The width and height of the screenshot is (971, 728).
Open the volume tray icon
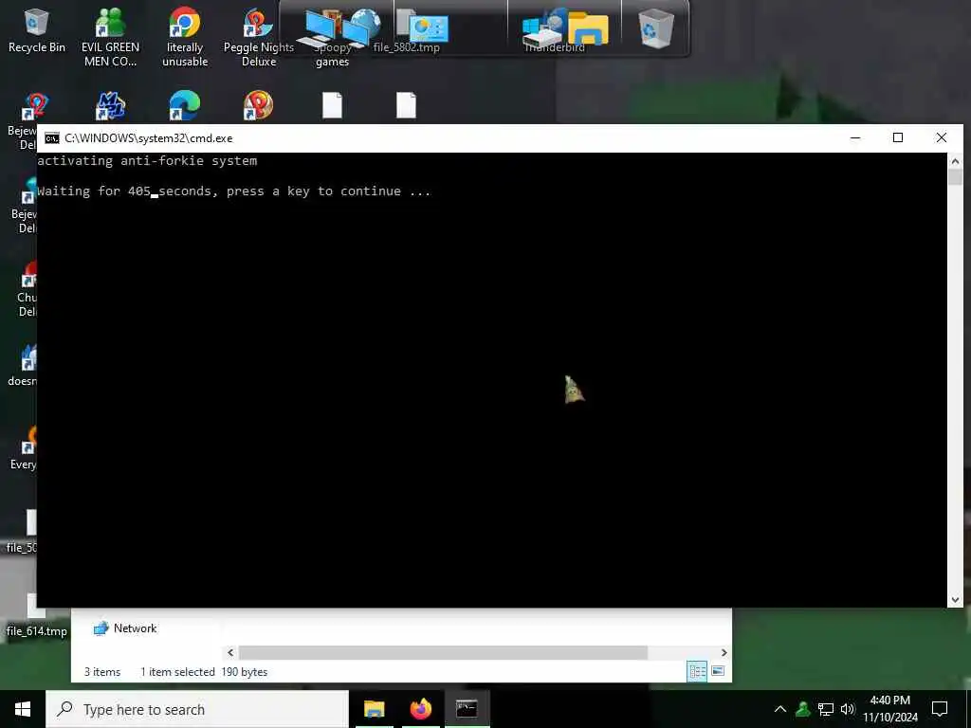click(x=848, y=709)
